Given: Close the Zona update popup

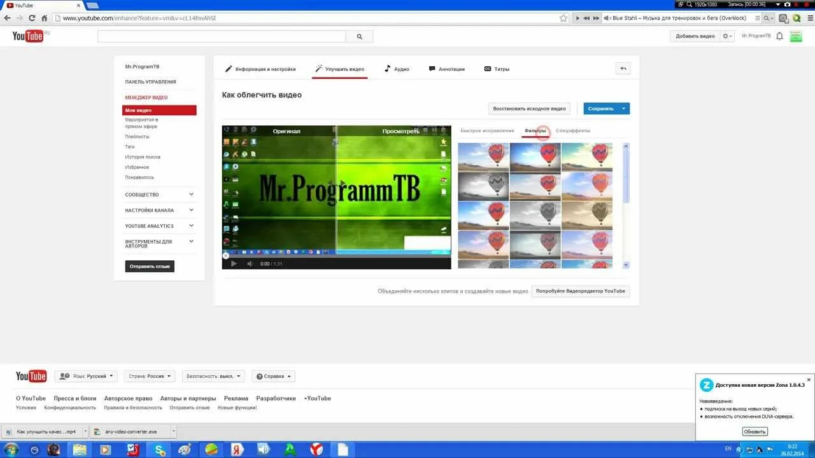Looking at the screenshot, I should click(x=809, y=380).
